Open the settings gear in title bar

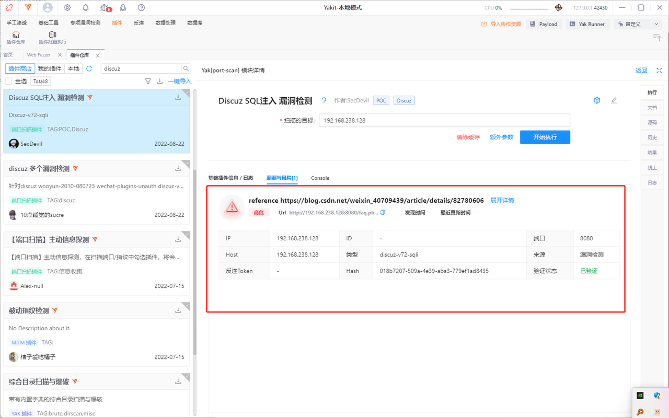tap(67, 8)
